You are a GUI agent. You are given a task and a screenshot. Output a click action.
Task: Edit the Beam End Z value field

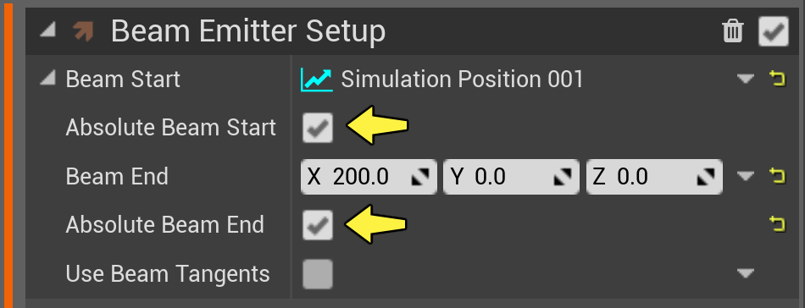click(x=654, y=177)
